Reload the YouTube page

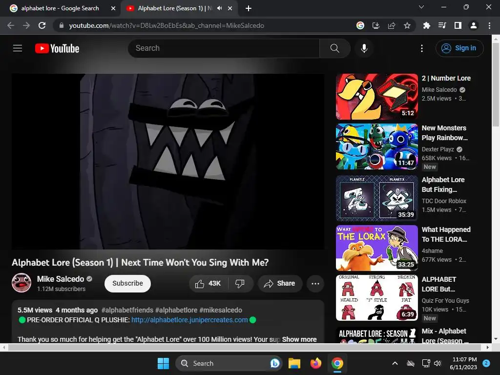point(42,25)
